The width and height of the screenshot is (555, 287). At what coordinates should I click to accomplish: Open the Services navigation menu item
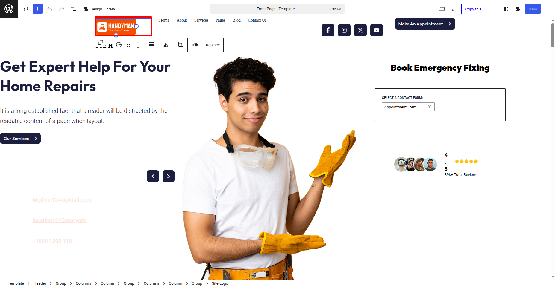coord(201,20)
